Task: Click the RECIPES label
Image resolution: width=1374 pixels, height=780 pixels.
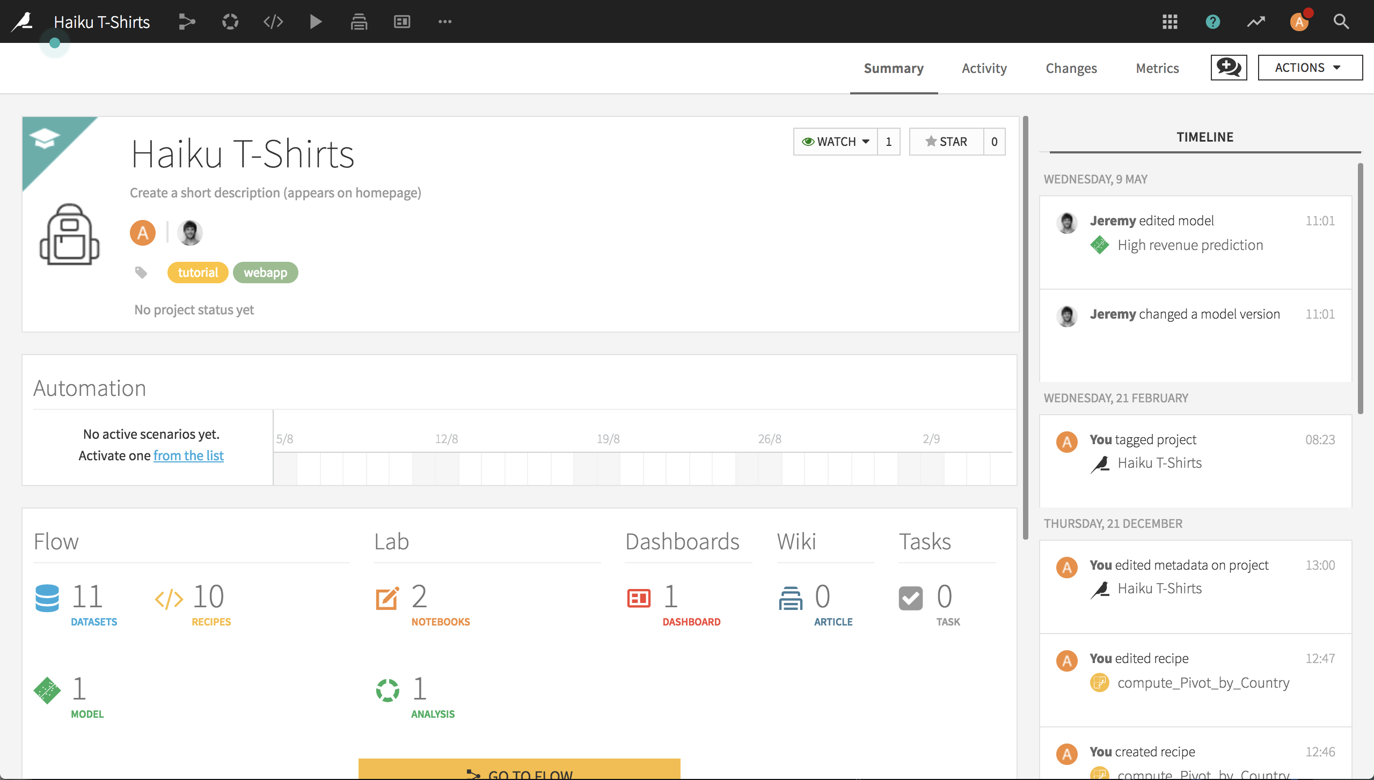Action: (x=211, y=622)
